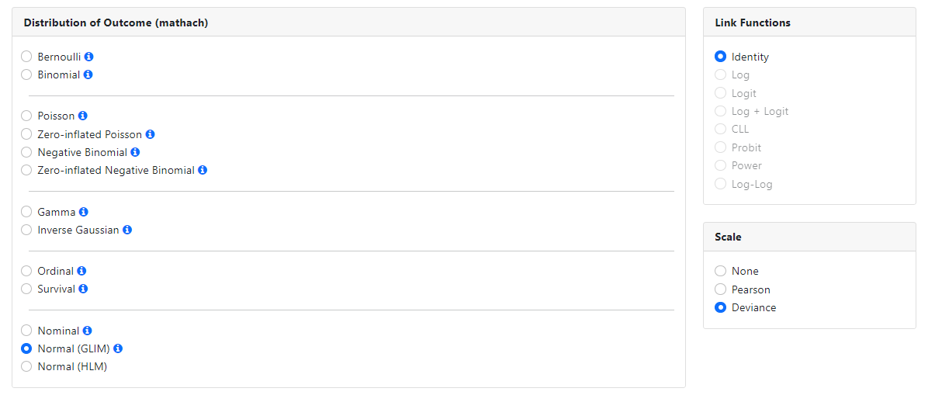935x402 pixels.
Task: Show info for Ordinal distribution
Action: click(81, 271)
